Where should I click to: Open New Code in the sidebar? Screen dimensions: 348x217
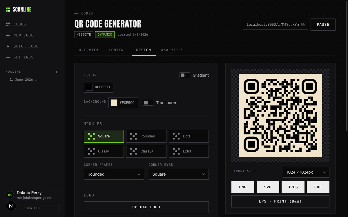click(32, 35)
